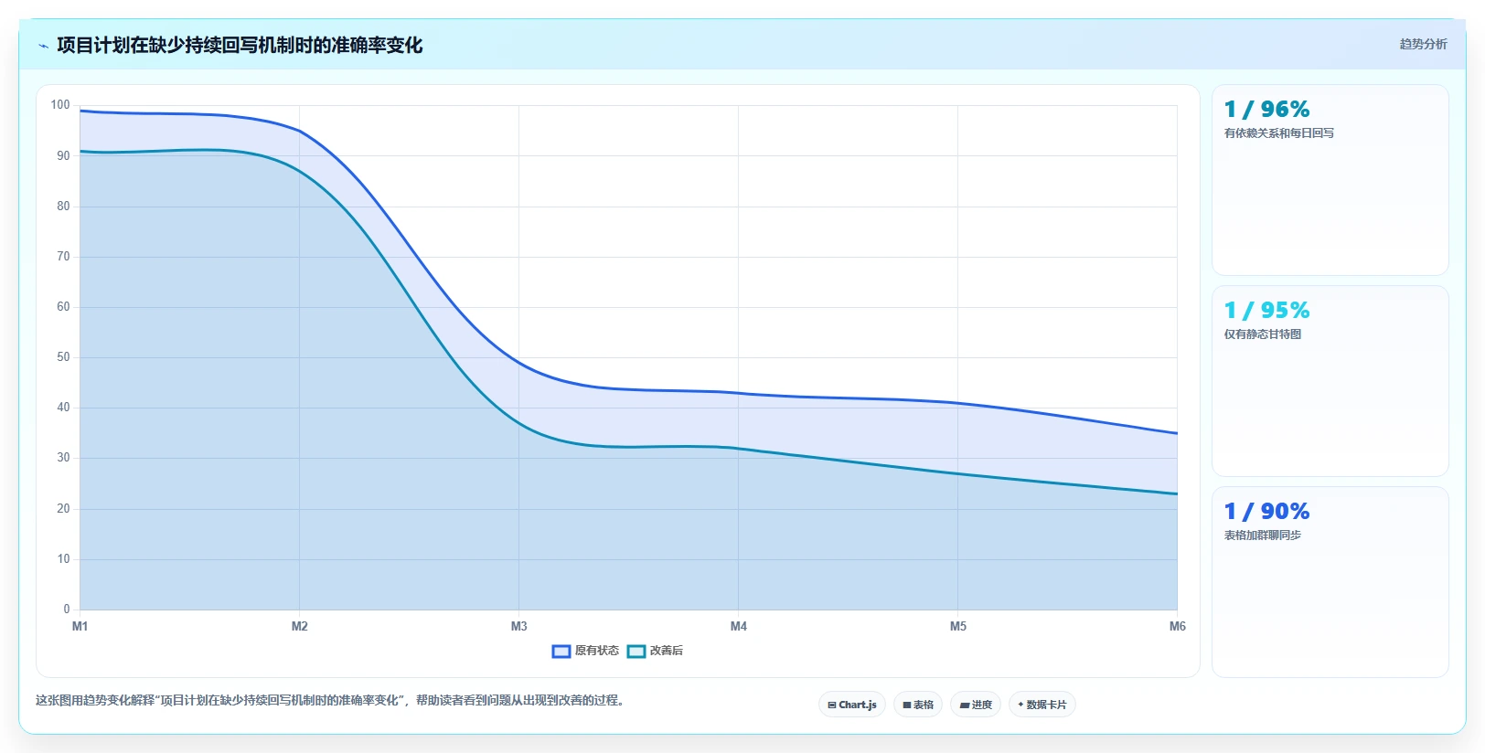1485x753 pixels.
Task: Toggle the 原有状态 legend swatch
Action: tap(561, 652)
